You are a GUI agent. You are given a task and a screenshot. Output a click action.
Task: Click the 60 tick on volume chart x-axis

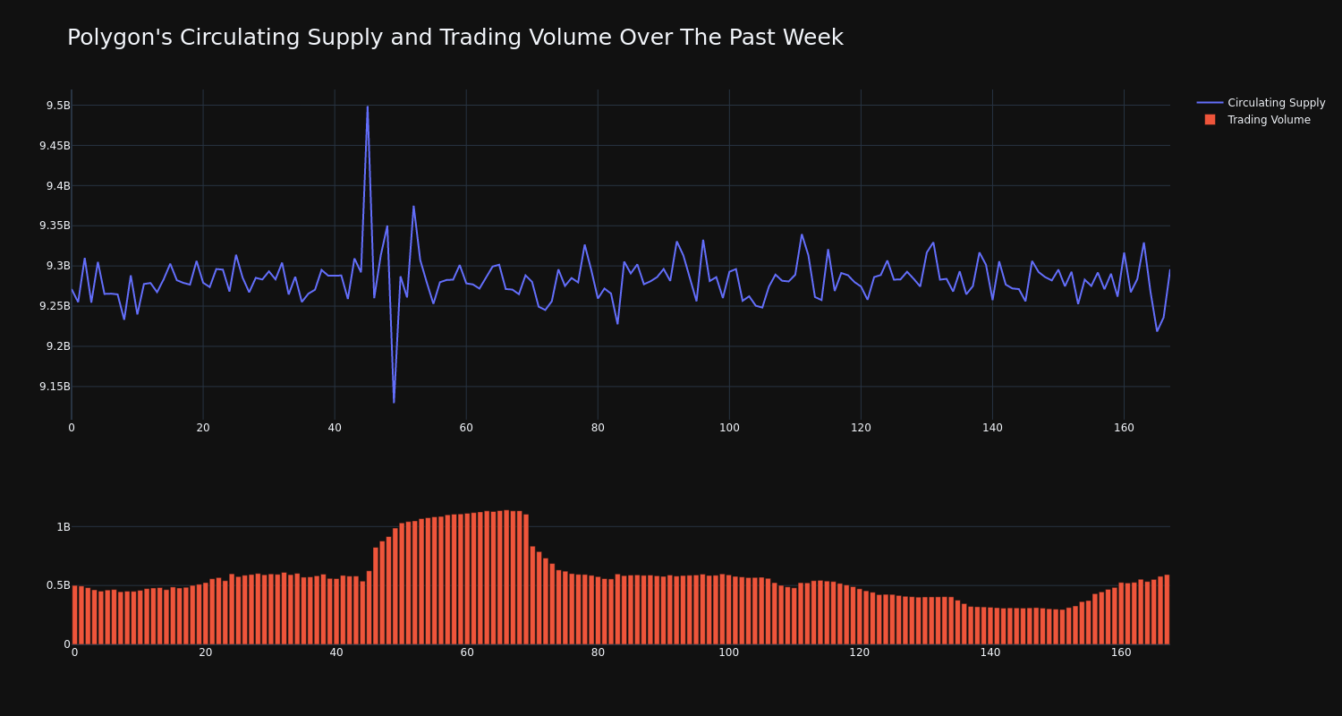pyautogui.click(x=467, y=652)
